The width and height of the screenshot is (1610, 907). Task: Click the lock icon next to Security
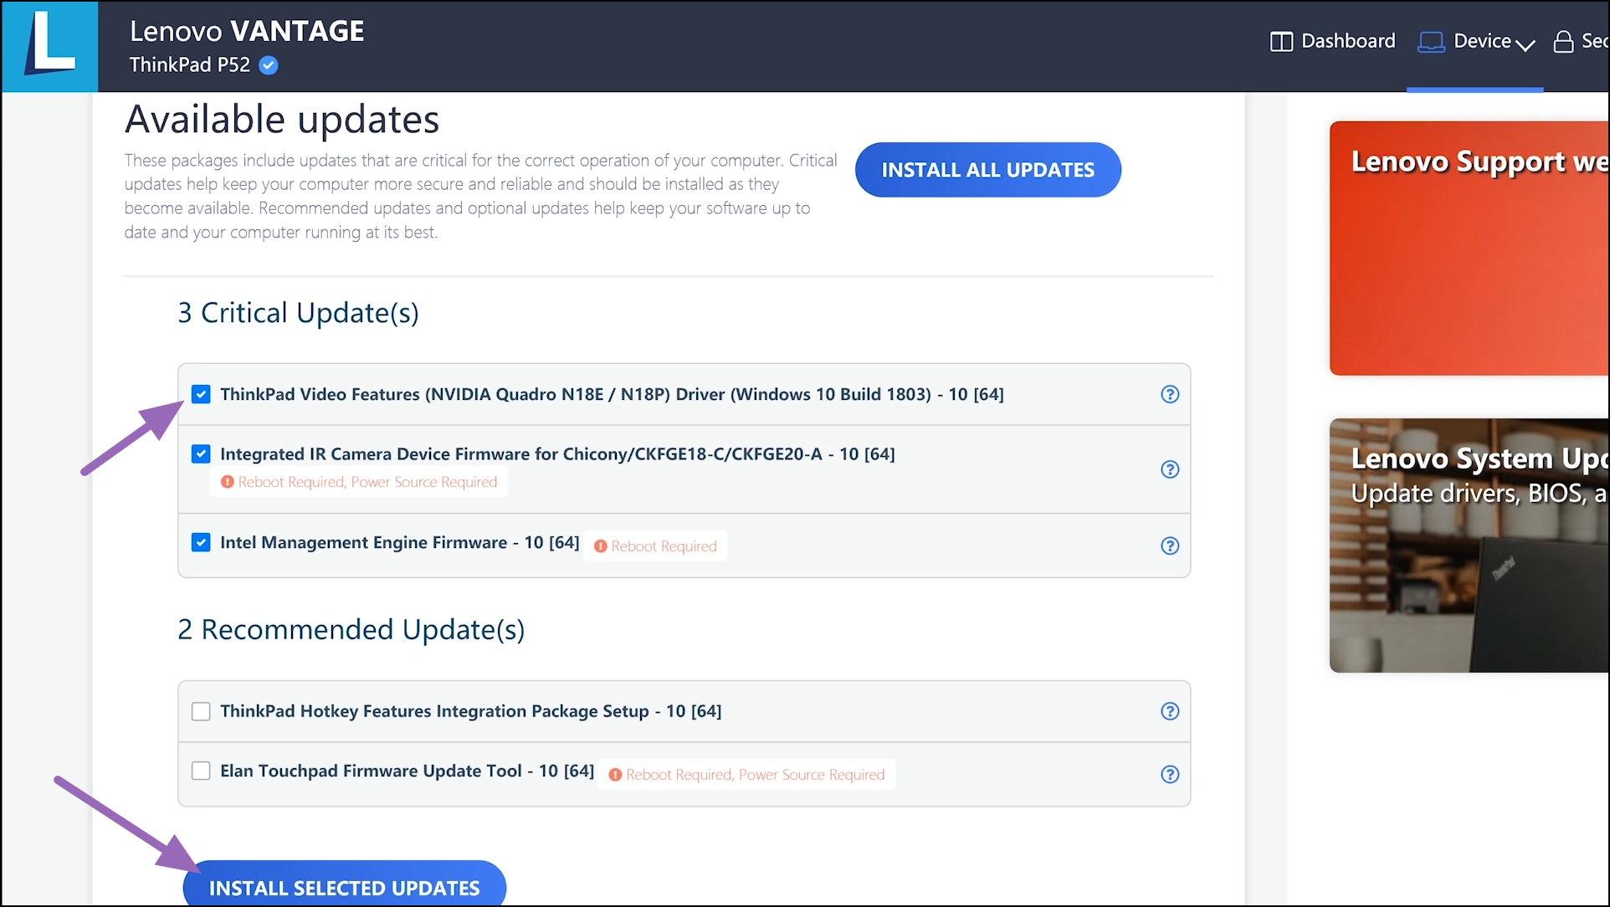pos(1561,40)
